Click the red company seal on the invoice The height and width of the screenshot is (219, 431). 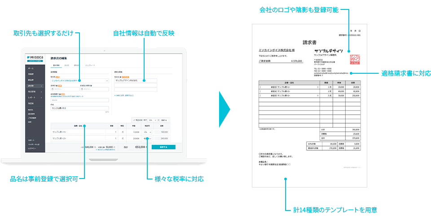click(355, 59)
